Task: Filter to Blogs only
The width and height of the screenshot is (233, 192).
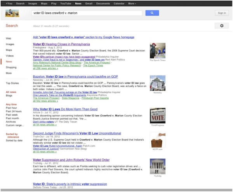Action: click(9, 96)
